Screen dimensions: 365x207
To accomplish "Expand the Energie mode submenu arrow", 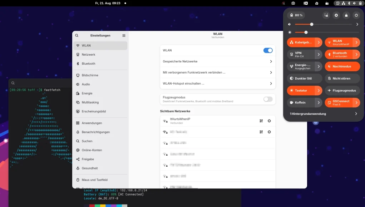I will pos(319,66).
